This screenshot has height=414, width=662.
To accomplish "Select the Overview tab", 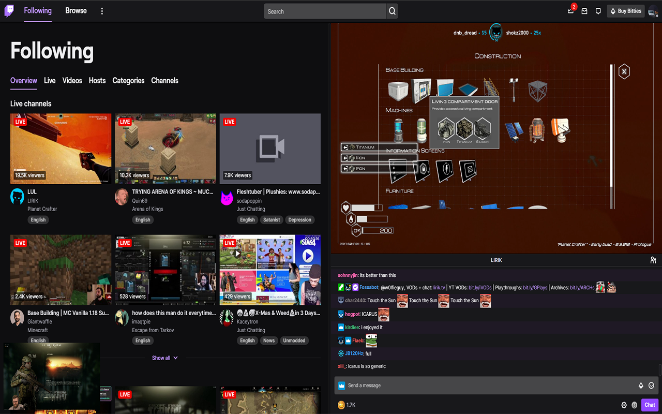I will (24, 80).
